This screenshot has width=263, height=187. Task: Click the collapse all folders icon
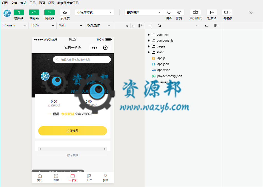point(207,26)
